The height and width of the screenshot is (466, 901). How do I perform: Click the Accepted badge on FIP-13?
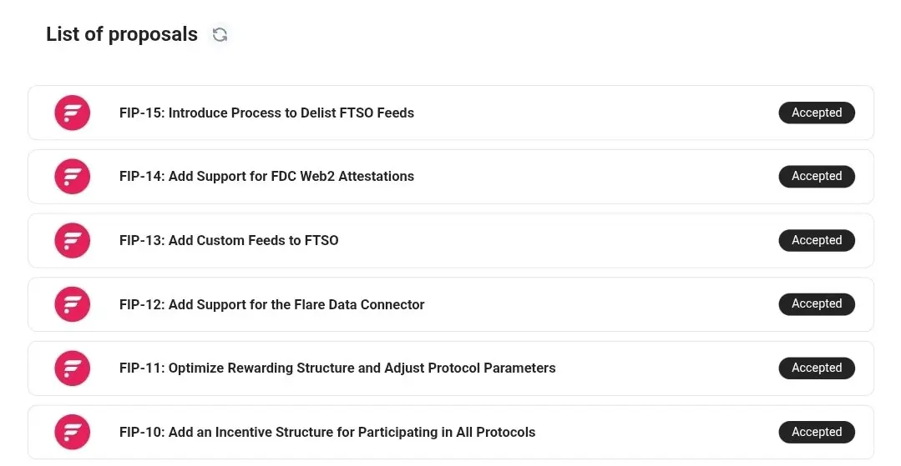tap(816, 240)
